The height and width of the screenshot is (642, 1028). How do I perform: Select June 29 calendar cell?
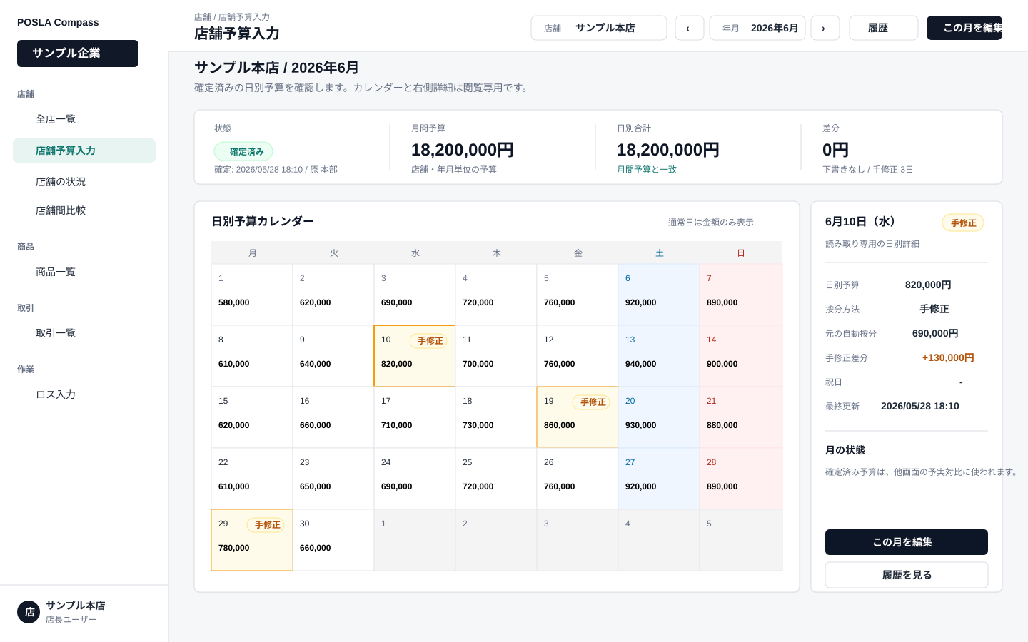click(252, 540)
